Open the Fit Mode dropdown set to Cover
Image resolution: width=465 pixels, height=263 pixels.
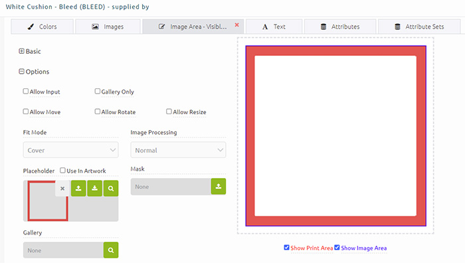(70, 150)
